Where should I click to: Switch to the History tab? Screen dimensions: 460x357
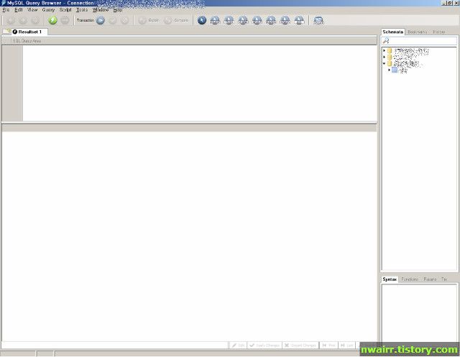(x=439, y=32)
